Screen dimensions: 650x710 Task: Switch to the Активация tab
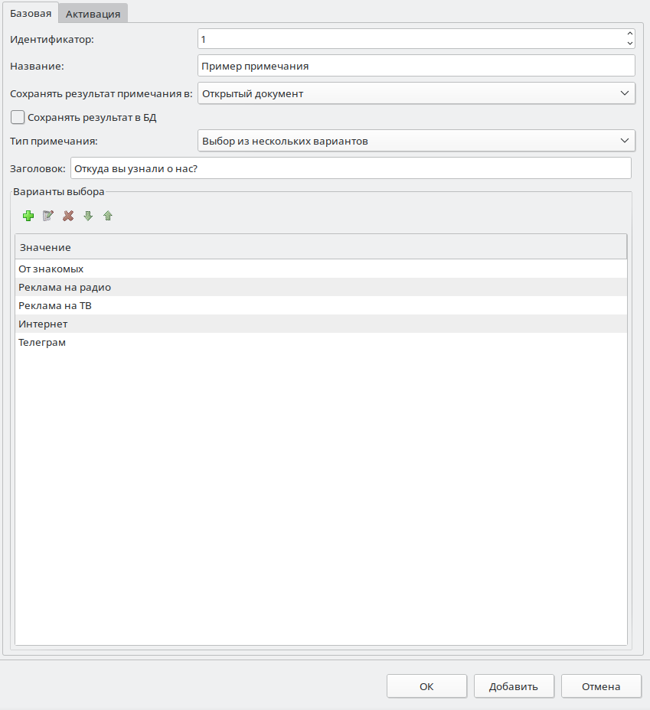click(93, 14)
